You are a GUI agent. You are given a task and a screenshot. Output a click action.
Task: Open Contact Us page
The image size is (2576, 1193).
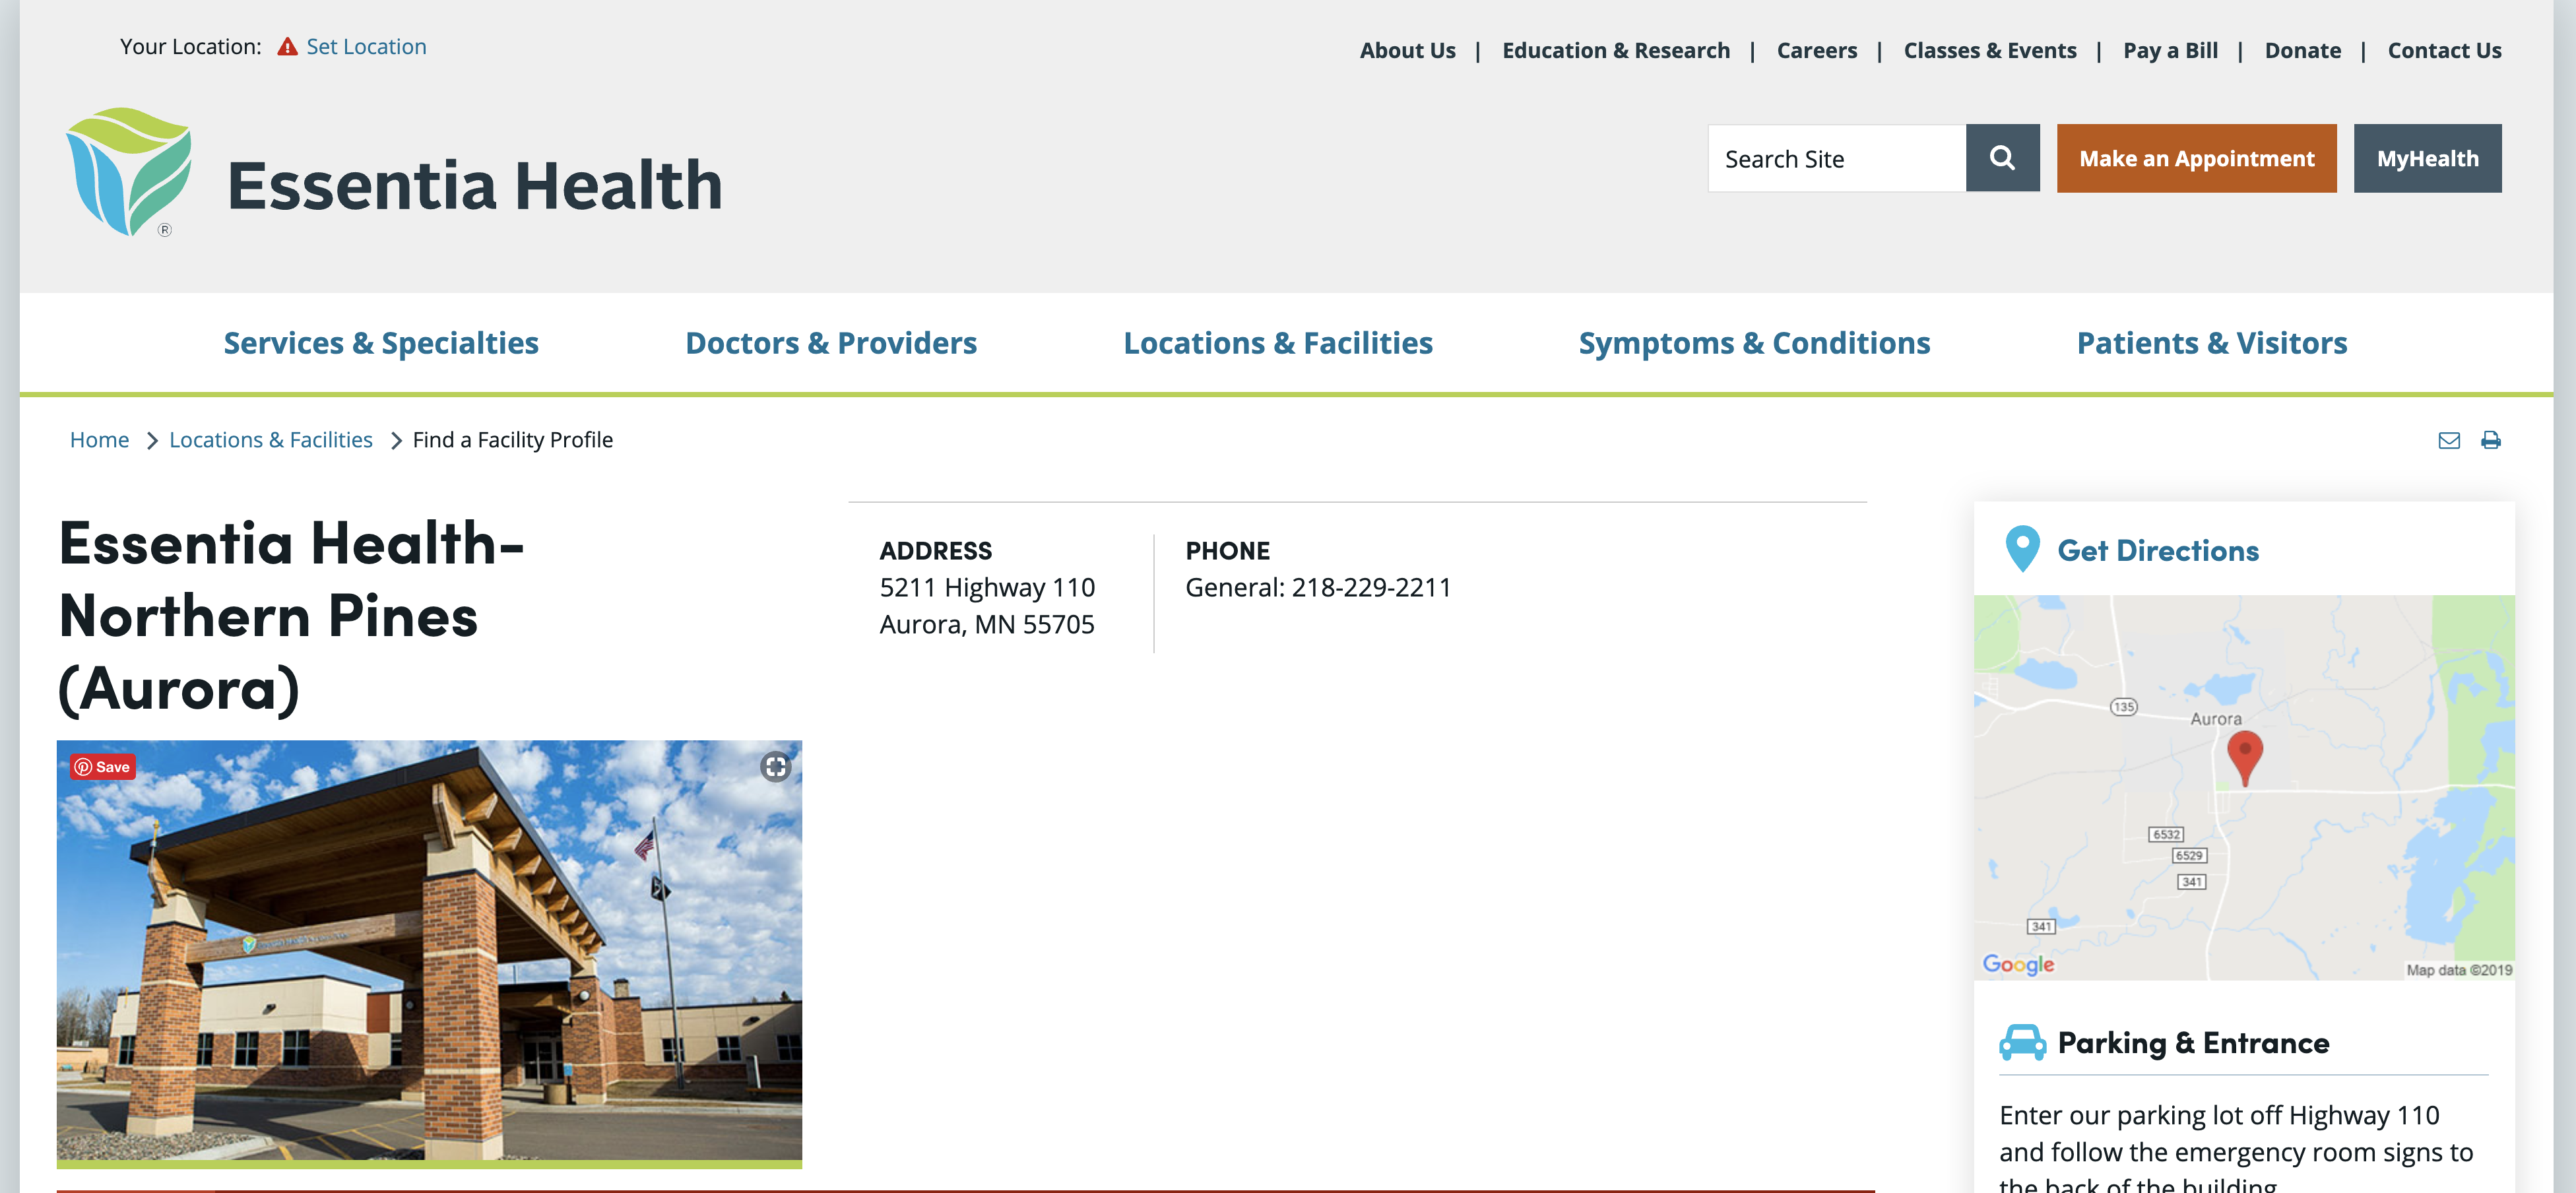coord(2444,51)
